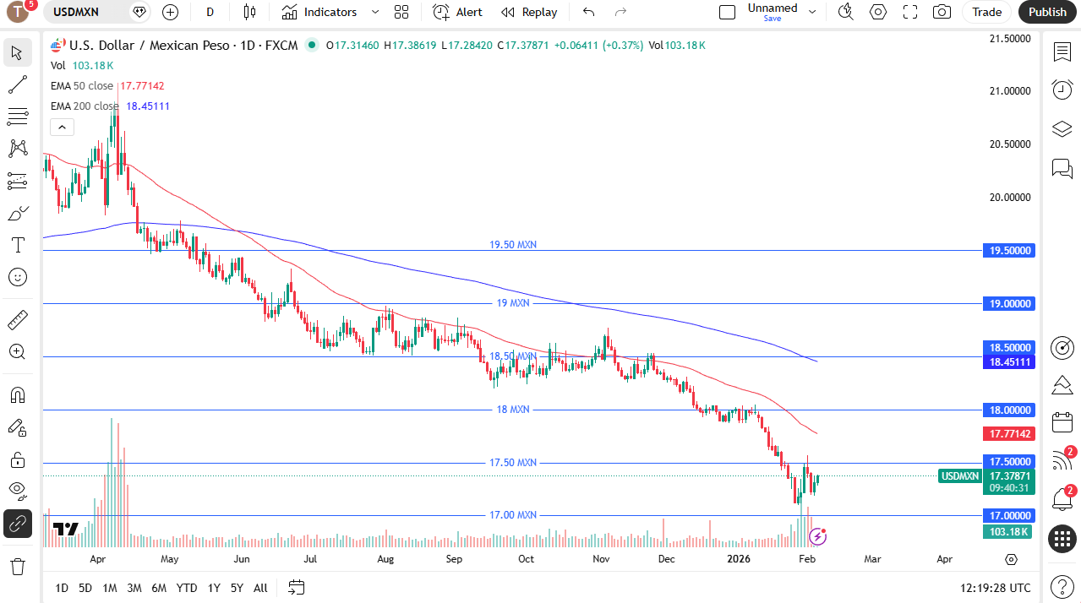Add a symbol with the plus icon

(x=170, y=12)
